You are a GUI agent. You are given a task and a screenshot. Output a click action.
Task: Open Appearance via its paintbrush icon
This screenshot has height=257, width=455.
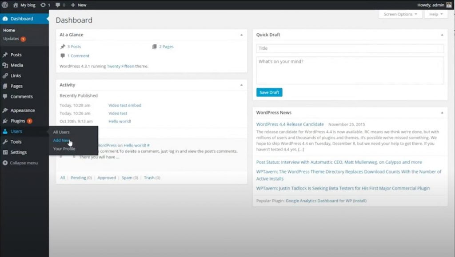tap(5, 111)
